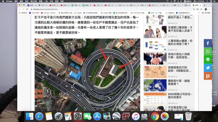Open Finder from the Dock
The width and height of the screenshot is (218, 122).
click(30, 116)
